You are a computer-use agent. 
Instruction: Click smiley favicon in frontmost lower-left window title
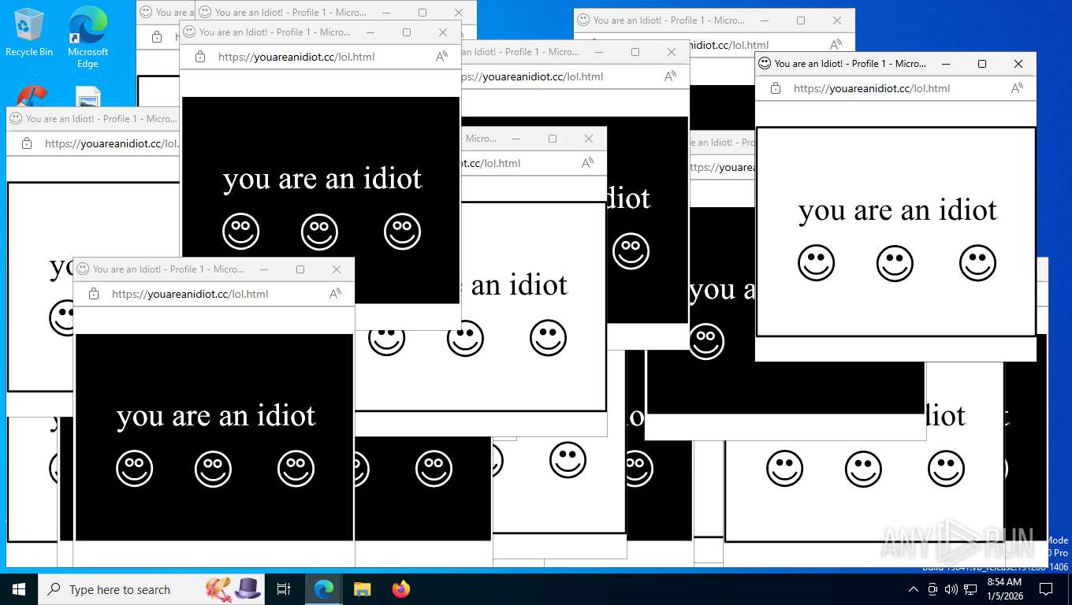click(x=83, y=269)
